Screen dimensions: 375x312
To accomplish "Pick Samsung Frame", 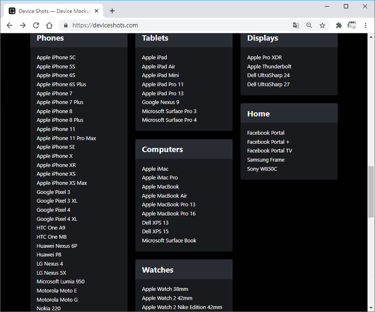I will 266,160.
